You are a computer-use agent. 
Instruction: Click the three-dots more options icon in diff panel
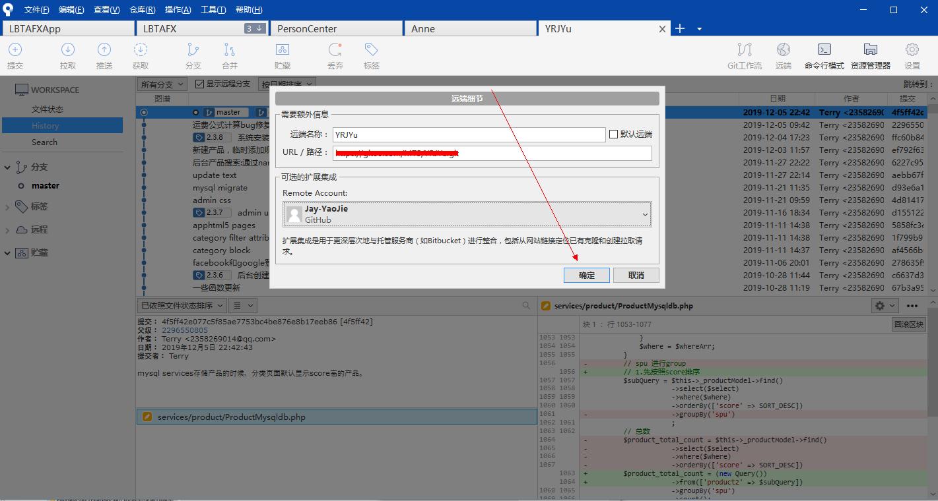tap(912, 306)
